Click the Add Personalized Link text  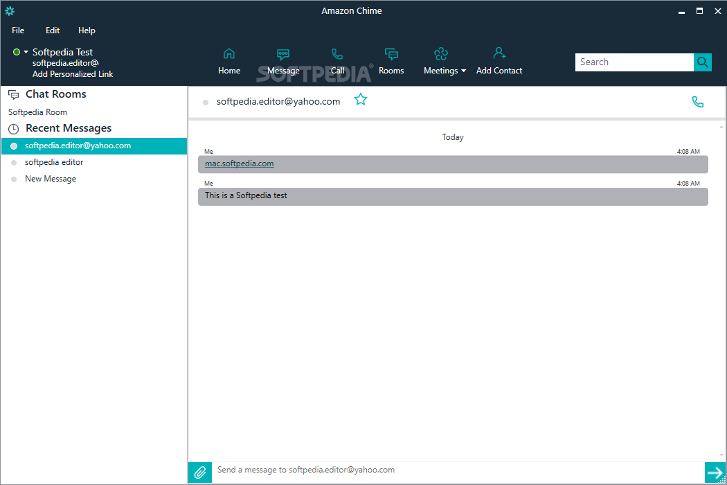pos(73,74)
